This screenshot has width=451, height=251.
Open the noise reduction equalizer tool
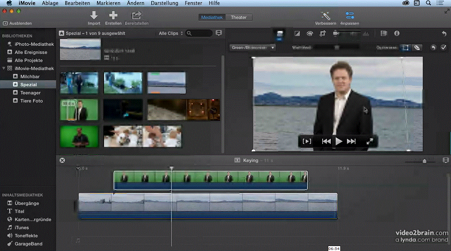366,34
